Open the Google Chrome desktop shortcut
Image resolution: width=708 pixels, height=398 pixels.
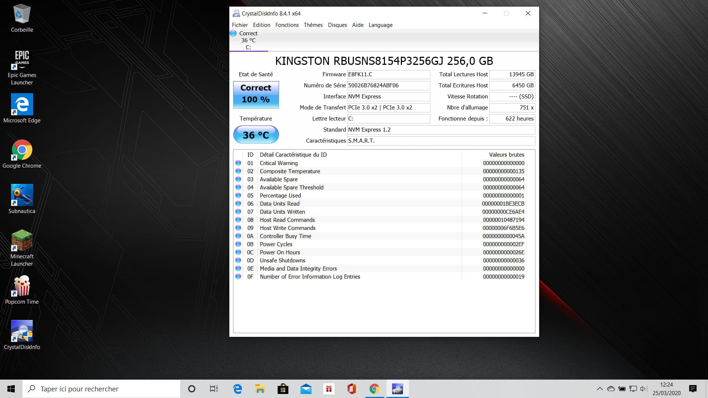[x=22, y=154]
